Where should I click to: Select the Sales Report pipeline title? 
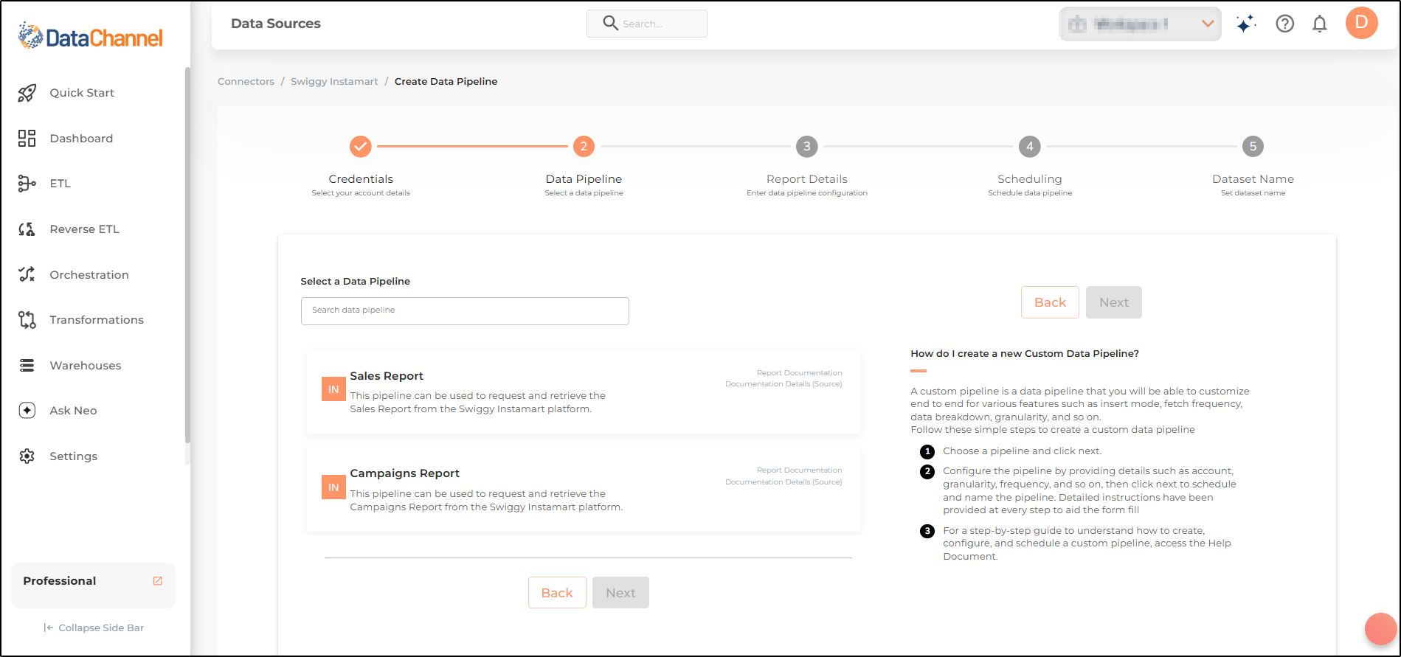pos(387,376)
